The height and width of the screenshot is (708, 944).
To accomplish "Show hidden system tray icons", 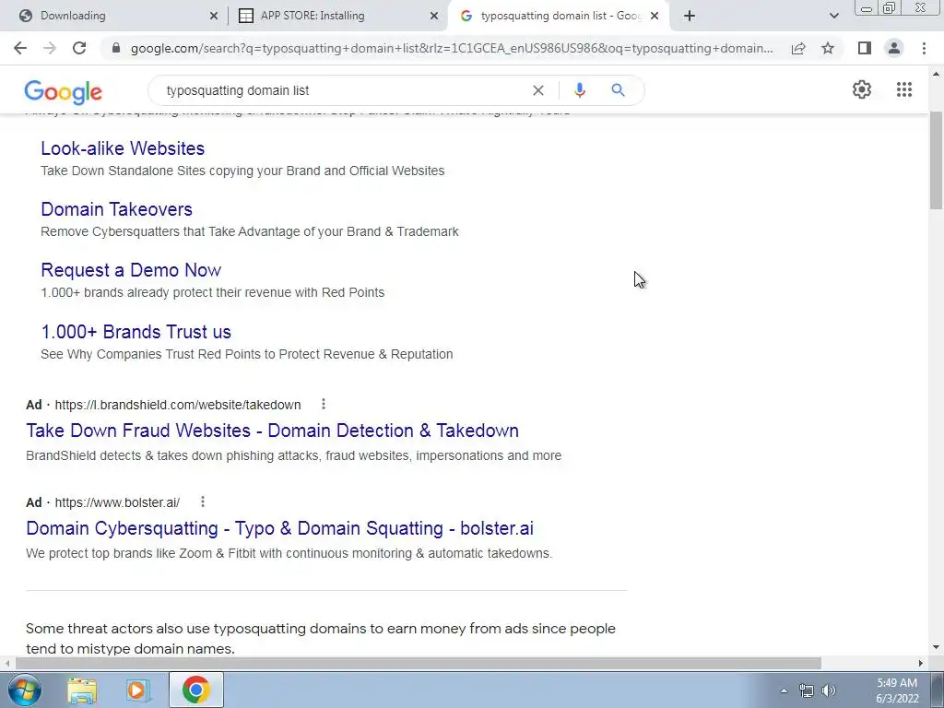I will 784,690.
